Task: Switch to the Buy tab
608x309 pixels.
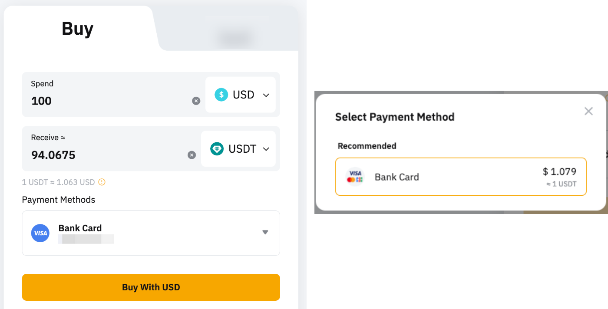Action: pos(77,29)
